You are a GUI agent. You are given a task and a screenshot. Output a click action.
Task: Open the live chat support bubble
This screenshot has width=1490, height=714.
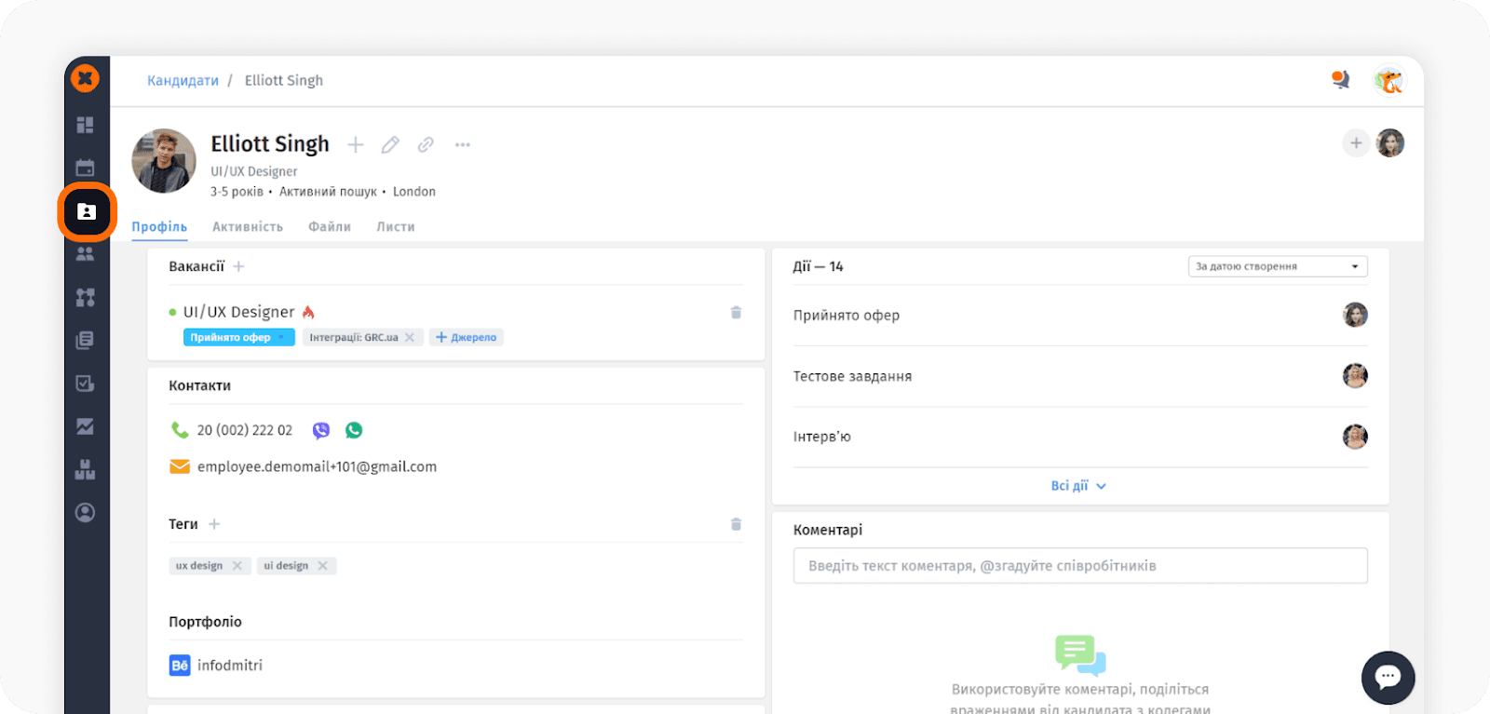point(1388,677)
